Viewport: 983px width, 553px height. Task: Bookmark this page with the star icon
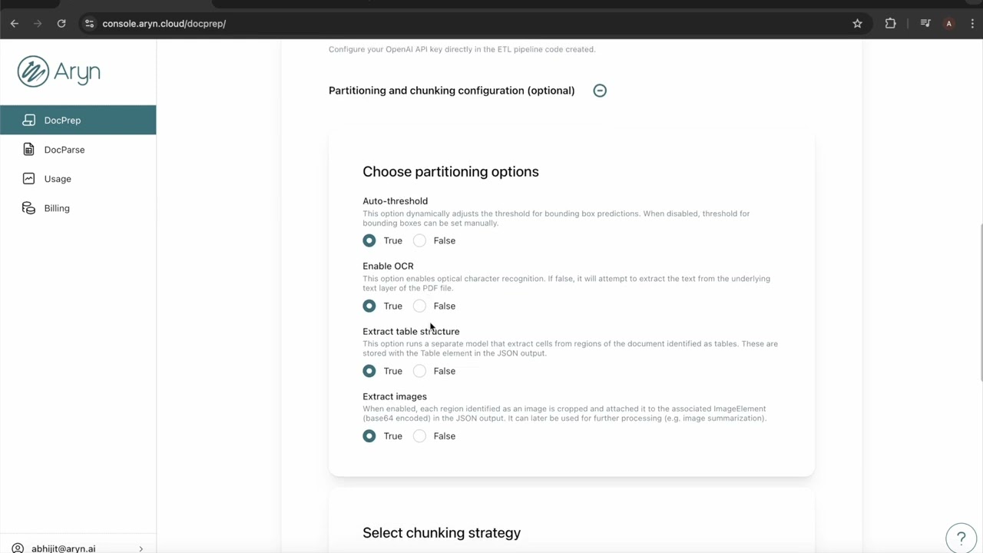[x=857, y=24]
